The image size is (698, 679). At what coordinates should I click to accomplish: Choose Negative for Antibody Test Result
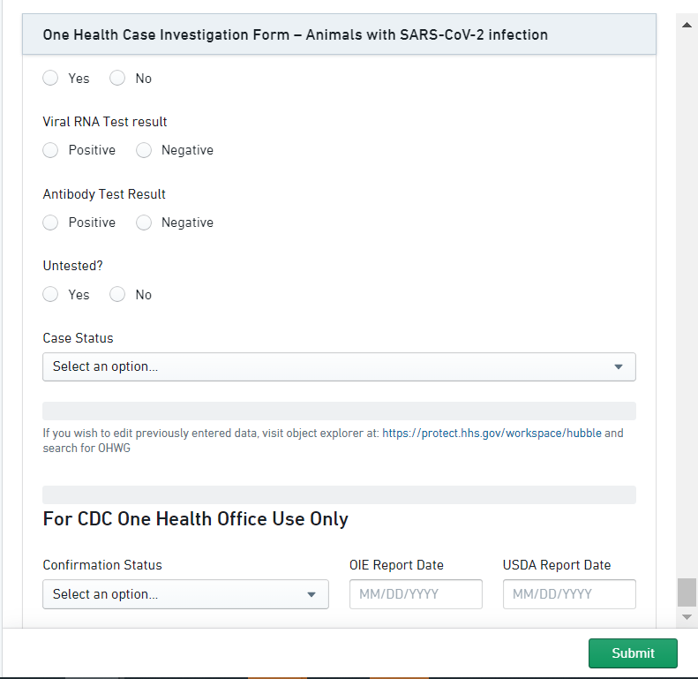[145, 223]
